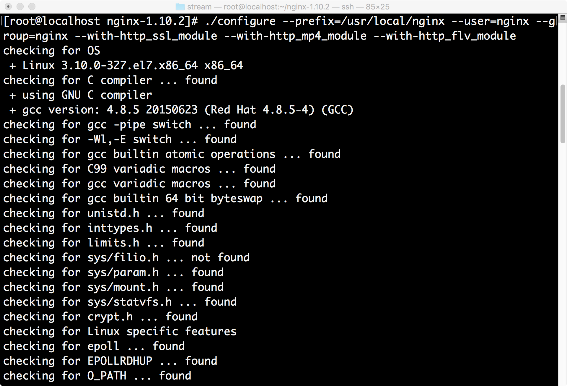Screen dimensions: 567x386
Task: Click the folder icon in the title bar
Action: point(180,7)
